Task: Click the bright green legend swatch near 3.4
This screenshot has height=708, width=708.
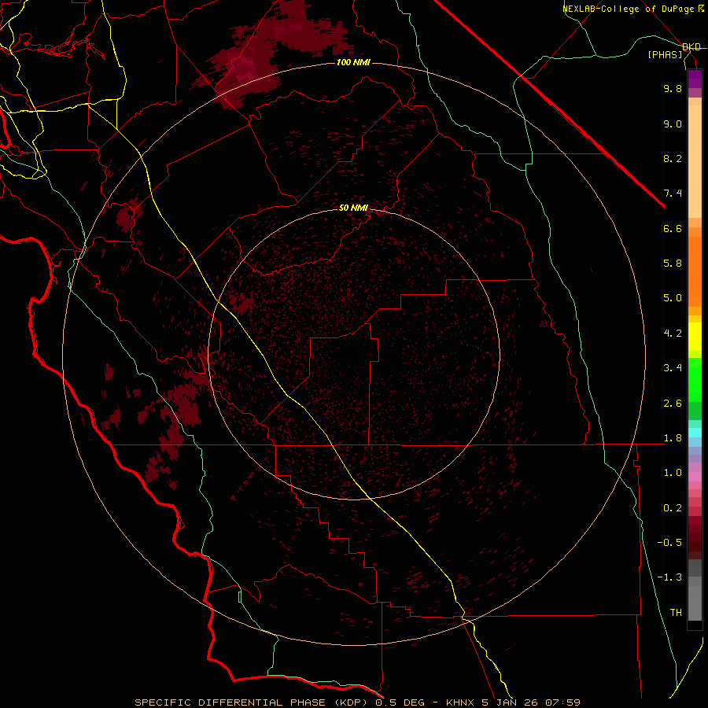Action: pos(695,379)
